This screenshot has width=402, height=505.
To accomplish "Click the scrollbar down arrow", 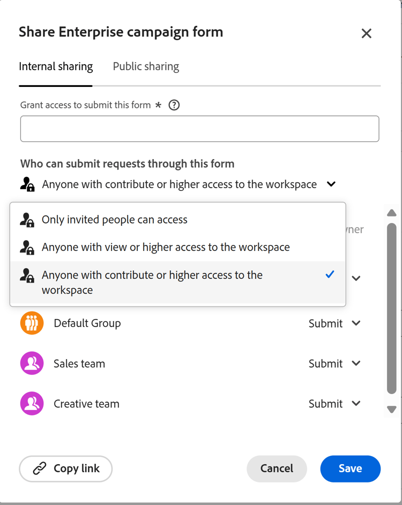I will [392, 410].
